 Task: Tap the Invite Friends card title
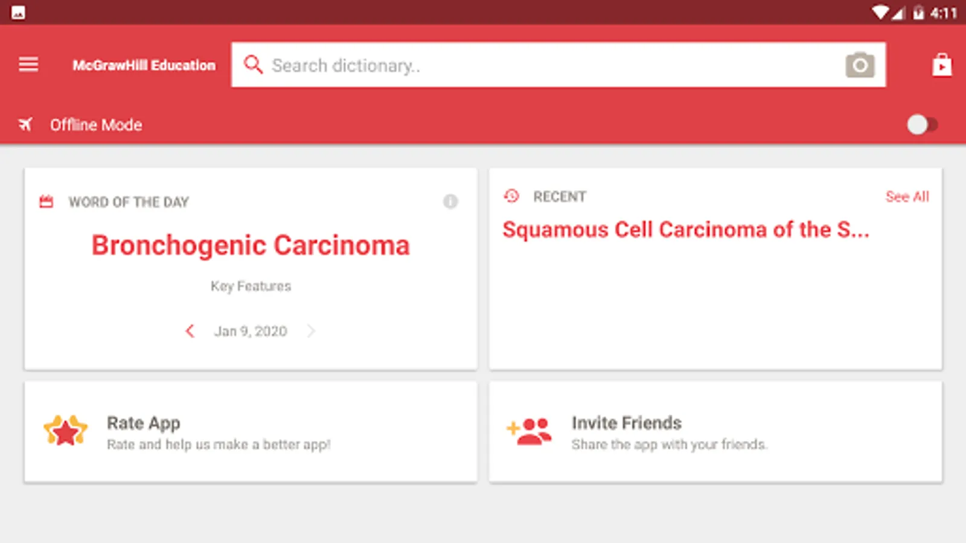[627, 423]
